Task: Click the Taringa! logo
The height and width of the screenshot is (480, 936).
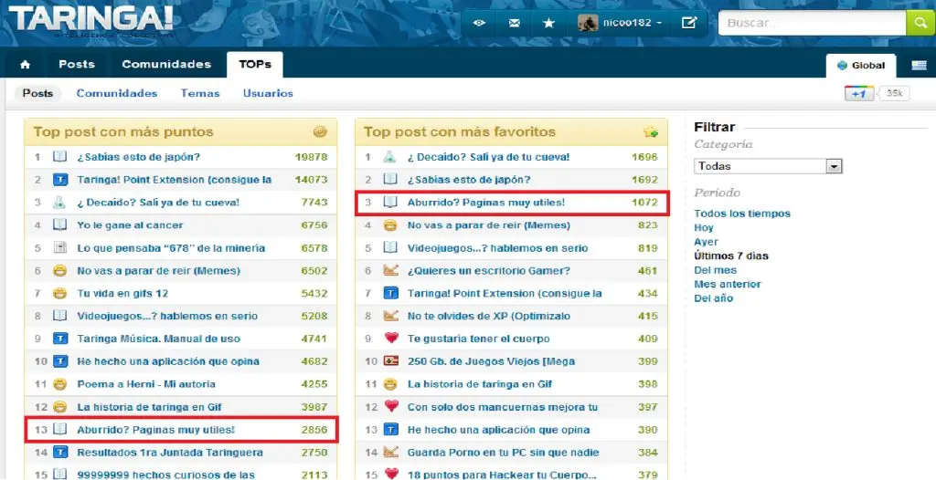Action: click(90, 21)
